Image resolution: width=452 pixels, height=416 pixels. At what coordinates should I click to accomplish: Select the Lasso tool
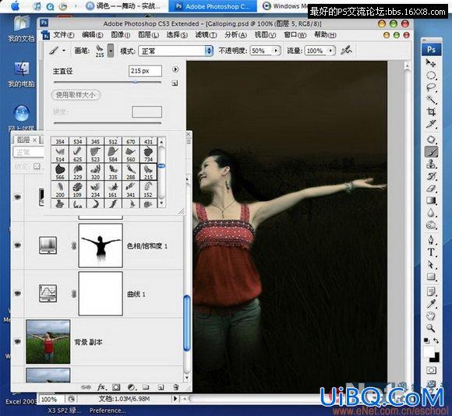click(x=431, y=87)
